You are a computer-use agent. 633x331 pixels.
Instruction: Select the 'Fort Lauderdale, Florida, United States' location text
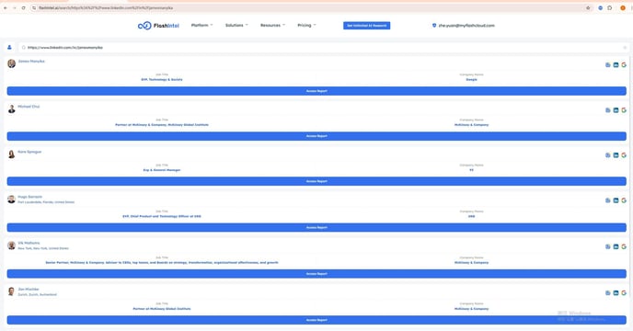pyautogui.click(x=46, y=202)
